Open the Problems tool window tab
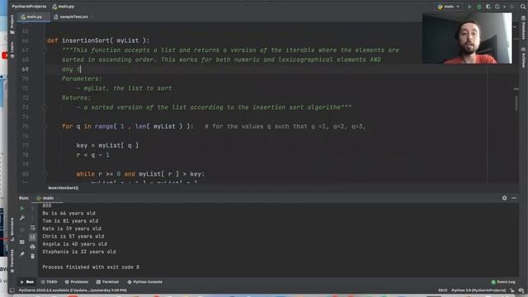528x297 pixels. click(x=77, y=282)
